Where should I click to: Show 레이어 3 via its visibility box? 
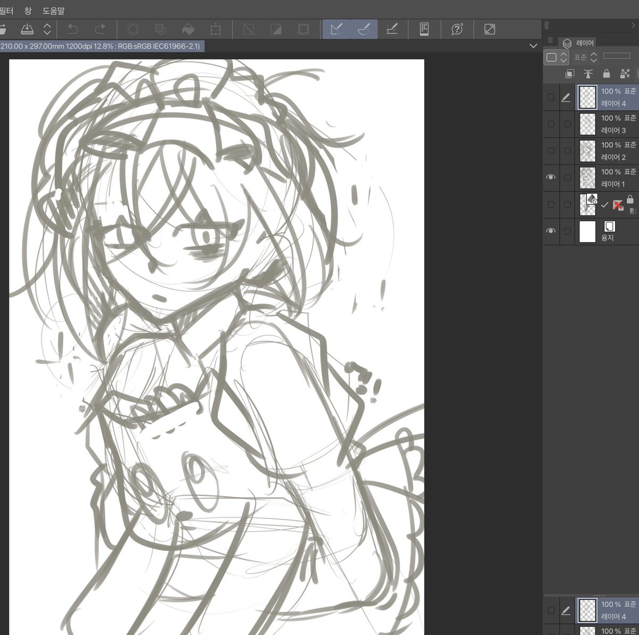551,124
